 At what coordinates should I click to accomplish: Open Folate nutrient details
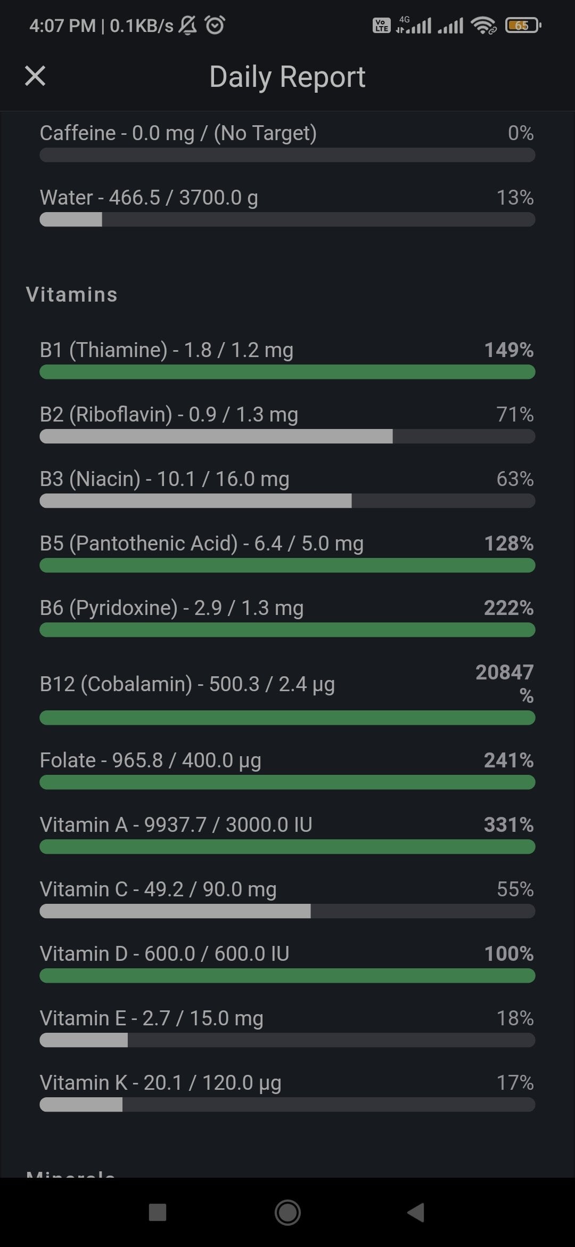coord(287,769)
